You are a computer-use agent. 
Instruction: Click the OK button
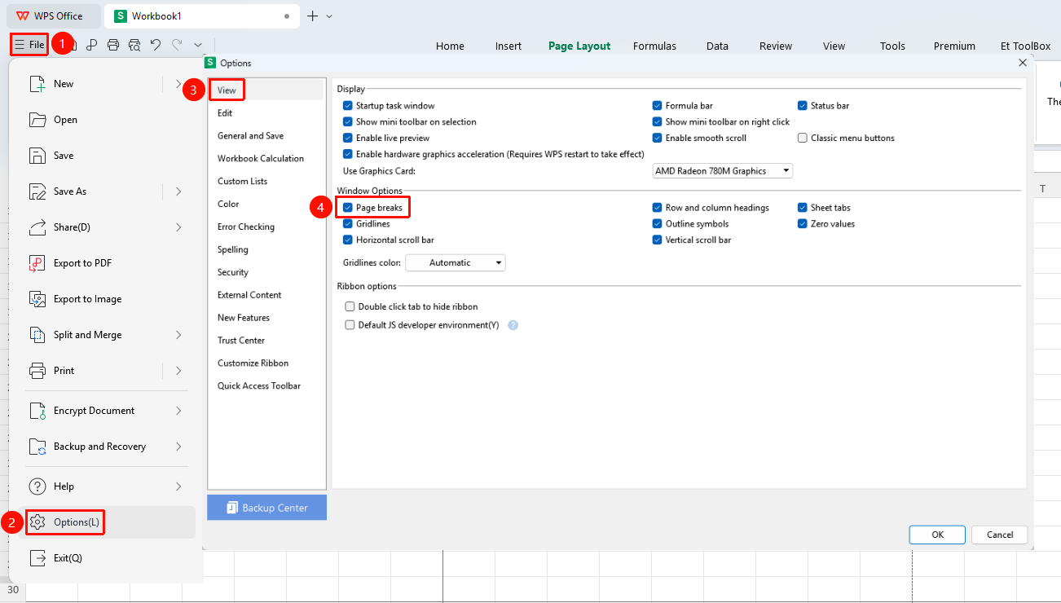pos(938,535)
